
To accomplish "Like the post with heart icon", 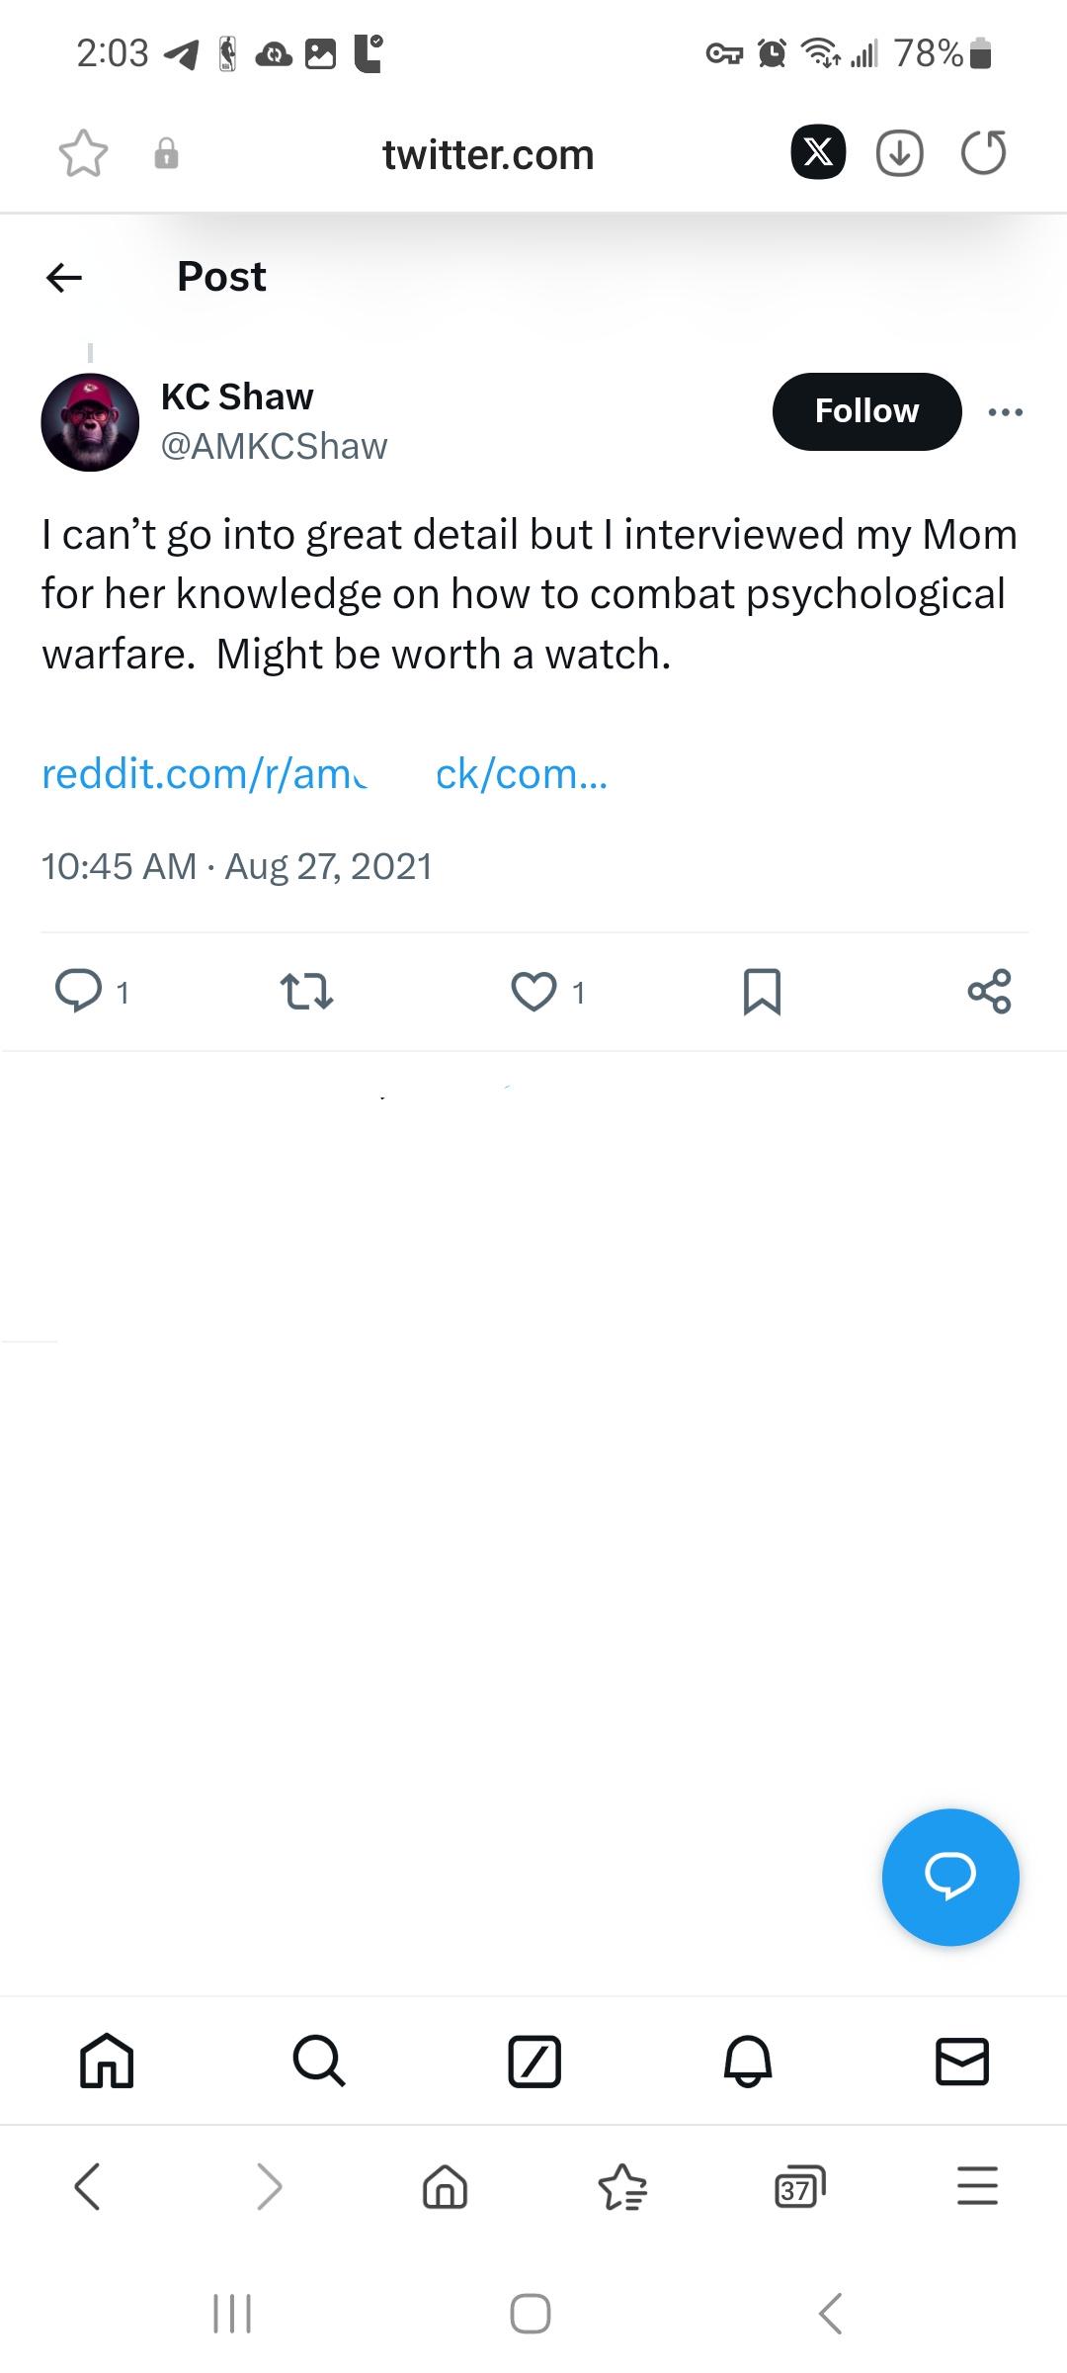I will click(533, 992).
